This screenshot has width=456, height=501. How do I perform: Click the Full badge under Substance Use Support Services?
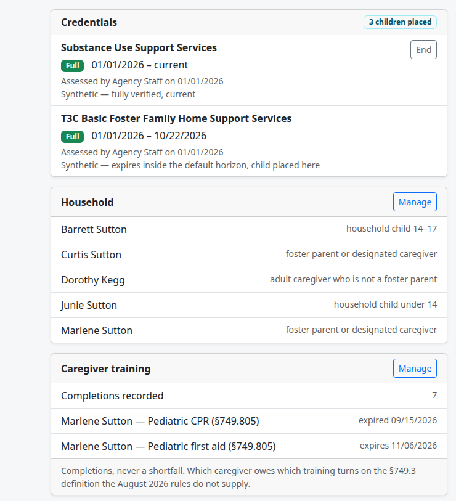72,66
